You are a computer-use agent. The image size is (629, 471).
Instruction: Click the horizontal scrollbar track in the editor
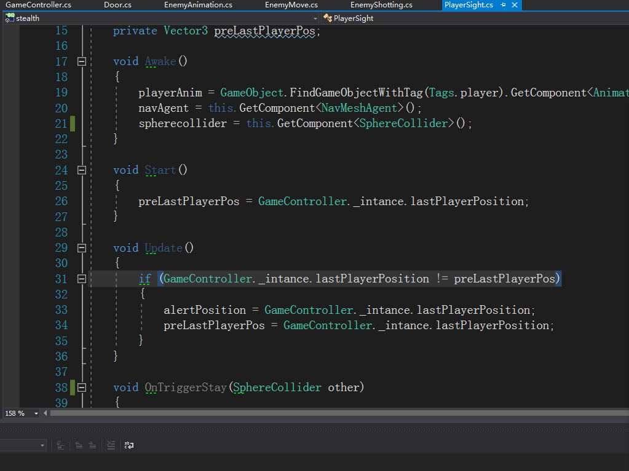339,413
